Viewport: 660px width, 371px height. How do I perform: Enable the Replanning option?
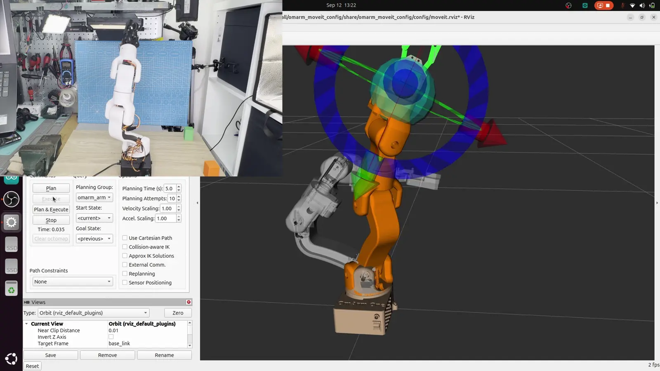(125, 274)
